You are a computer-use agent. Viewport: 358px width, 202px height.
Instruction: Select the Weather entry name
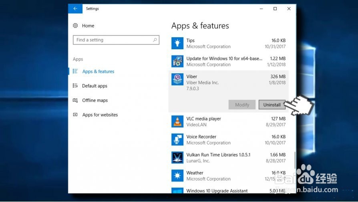(195, 173)
